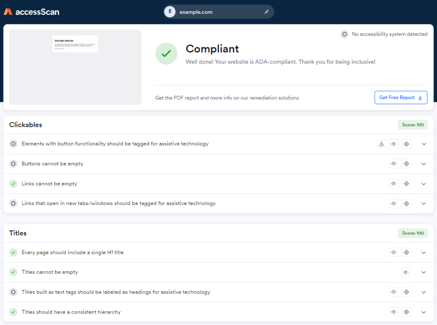Click the pencil edit icon beside example.com
Screen dimensions: 437x325
point(267,12)
